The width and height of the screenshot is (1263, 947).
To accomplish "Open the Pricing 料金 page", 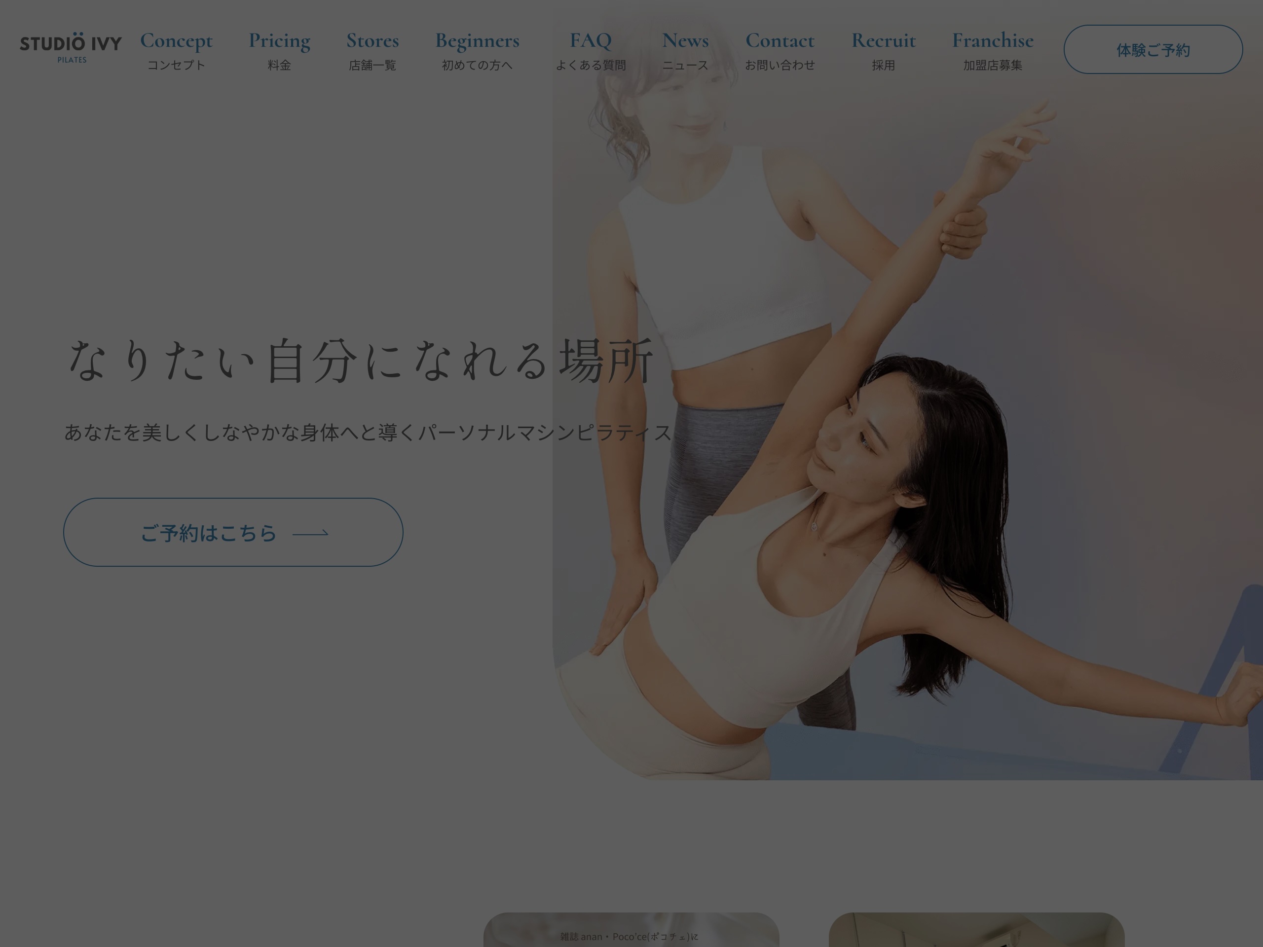I will 279,50.
